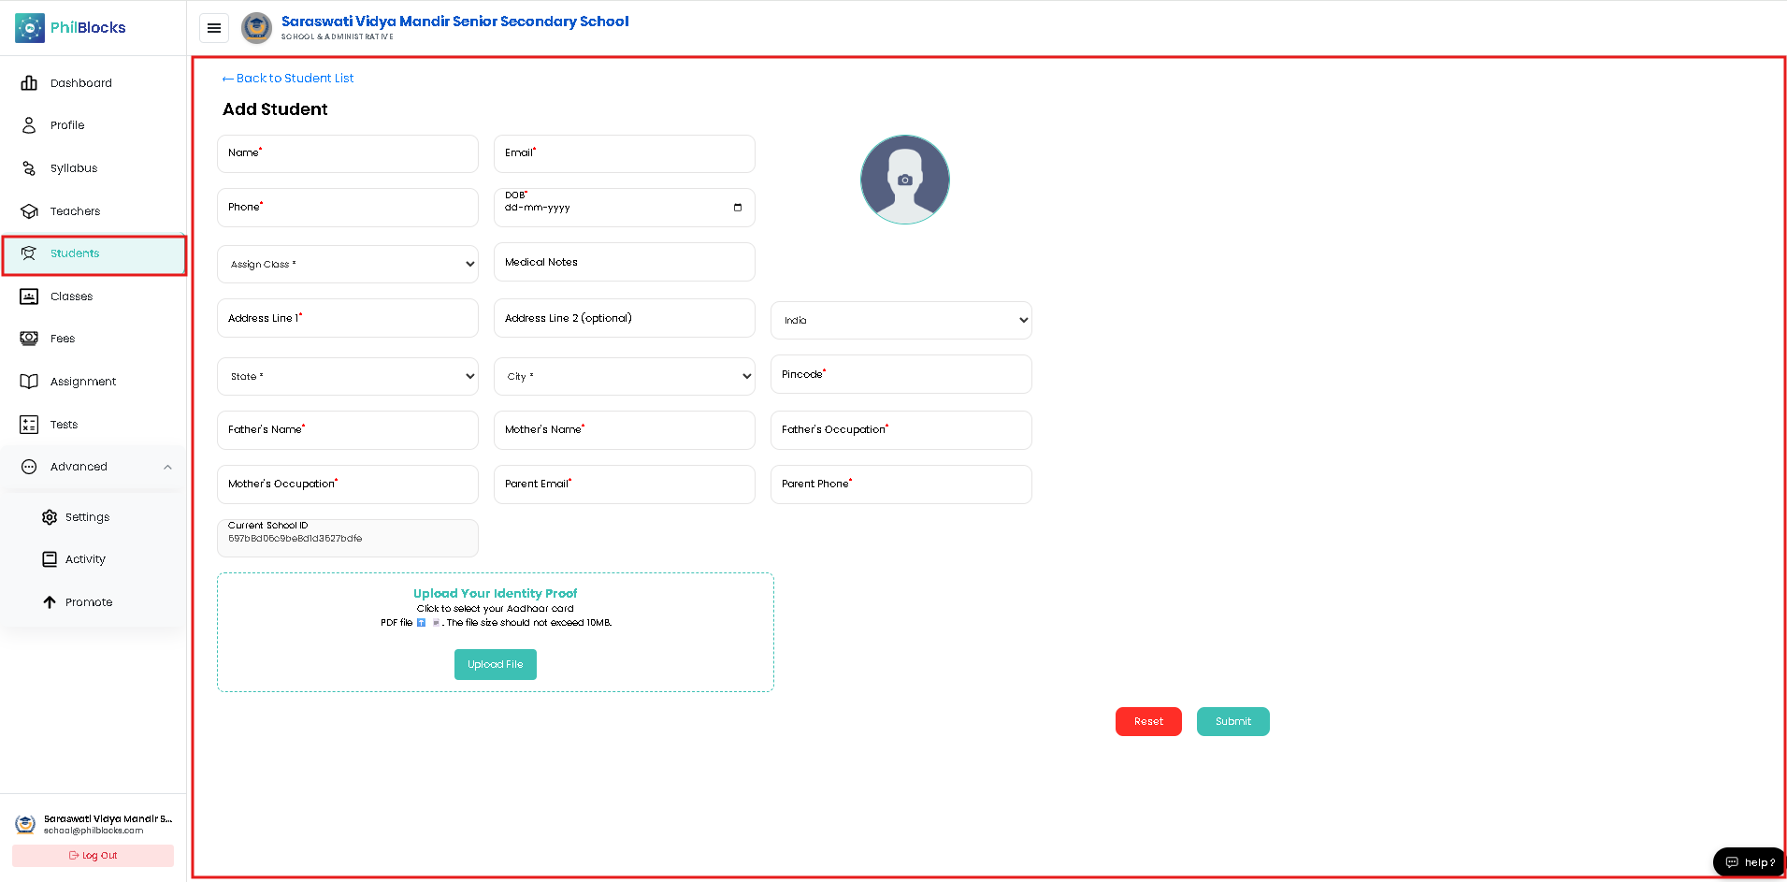Focus the Address Line 1 field
The image size is (1787, 882).
pos(348,318)
